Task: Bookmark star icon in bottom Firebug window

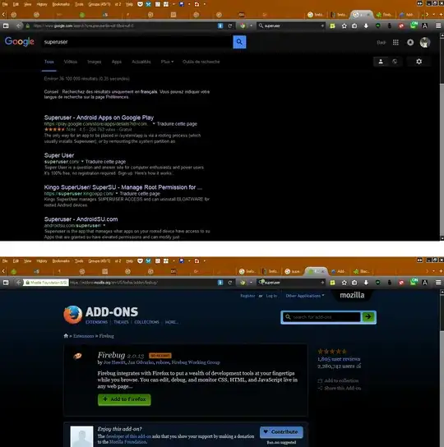Action: (x=345, y=283)
